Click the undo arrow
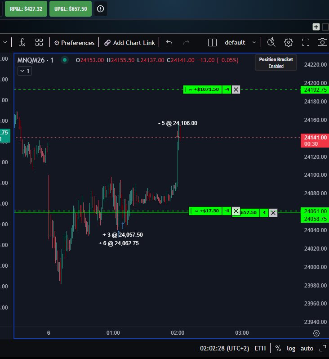 [169, 43]
